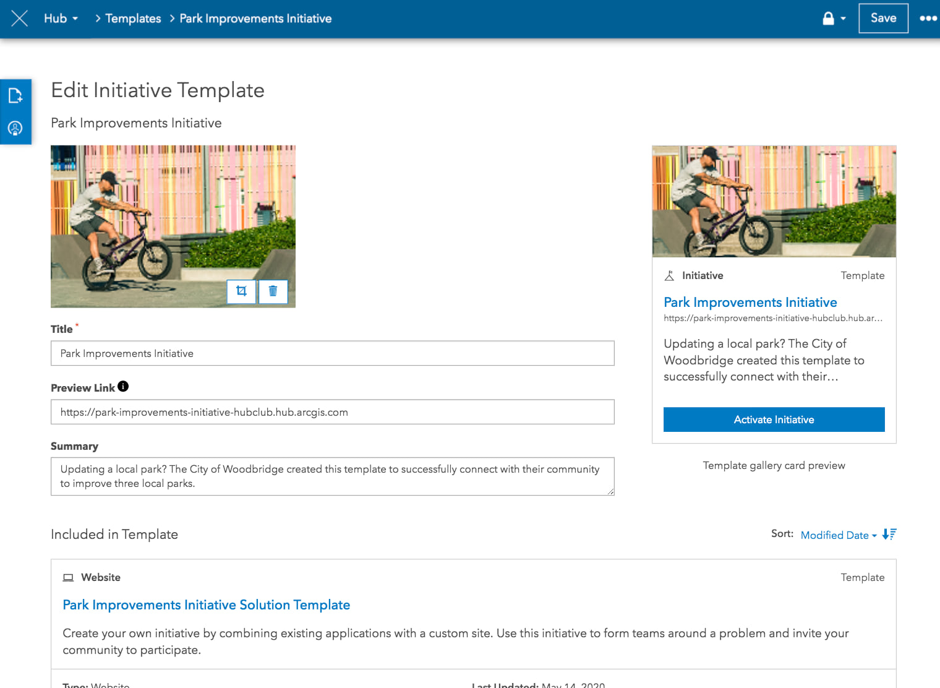Click the 'Template gallery card preview' caption

pos(774,465)
